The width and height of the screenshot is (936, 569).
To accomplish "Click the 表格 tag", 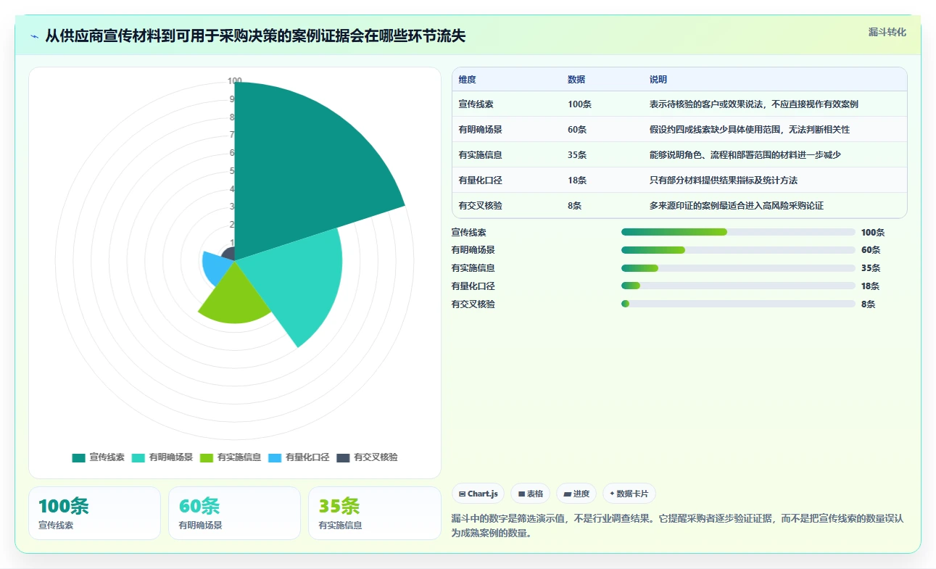I will click(x=531, y=494).
